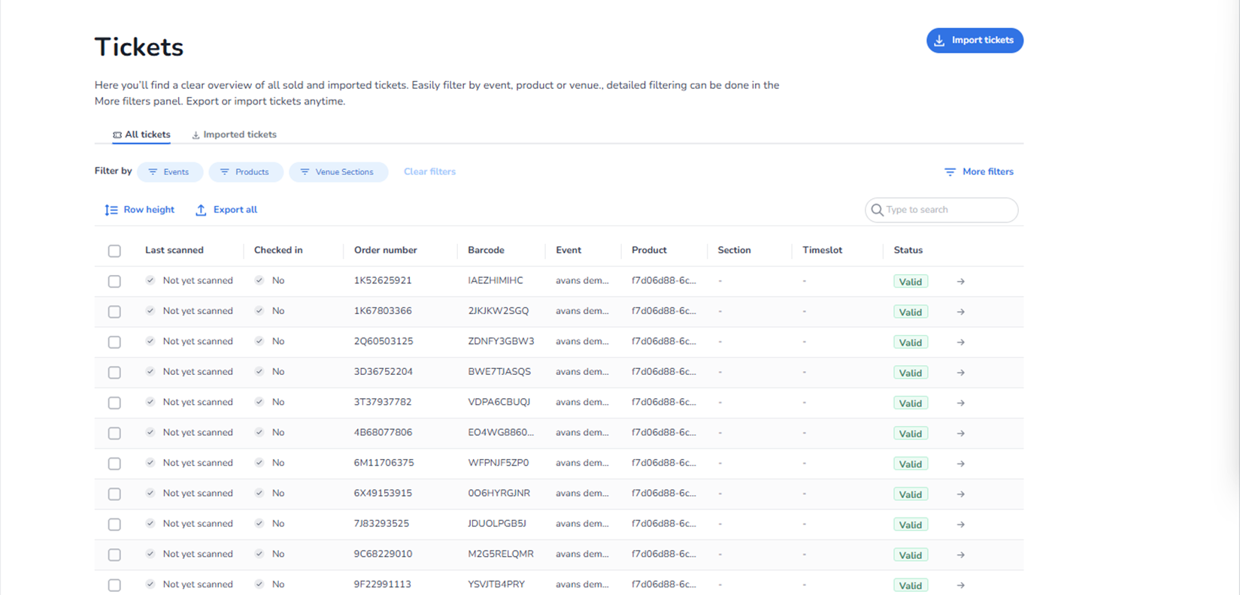1240x595 pixels.
Task: Click the More filters icon
Action: click(x=950, y=172)
